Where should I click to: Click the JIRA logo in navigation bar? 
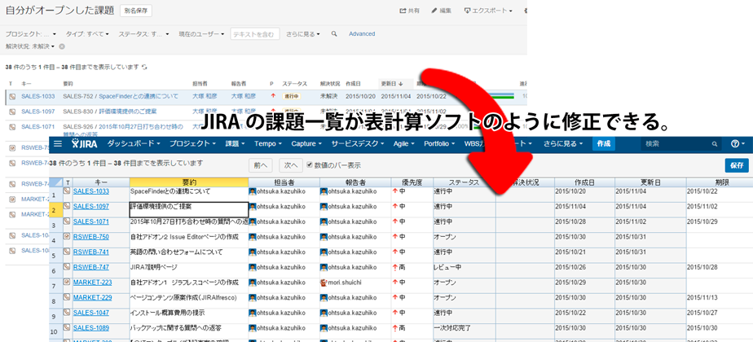tap(85, 143)
